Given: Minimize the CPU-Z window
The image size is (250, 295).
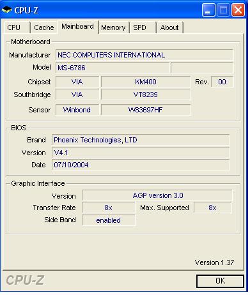Looking at the screenshot, I should [x=208, y=10].
